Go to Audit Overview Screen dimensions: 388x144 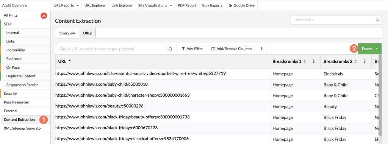click(x=15, y=5)
